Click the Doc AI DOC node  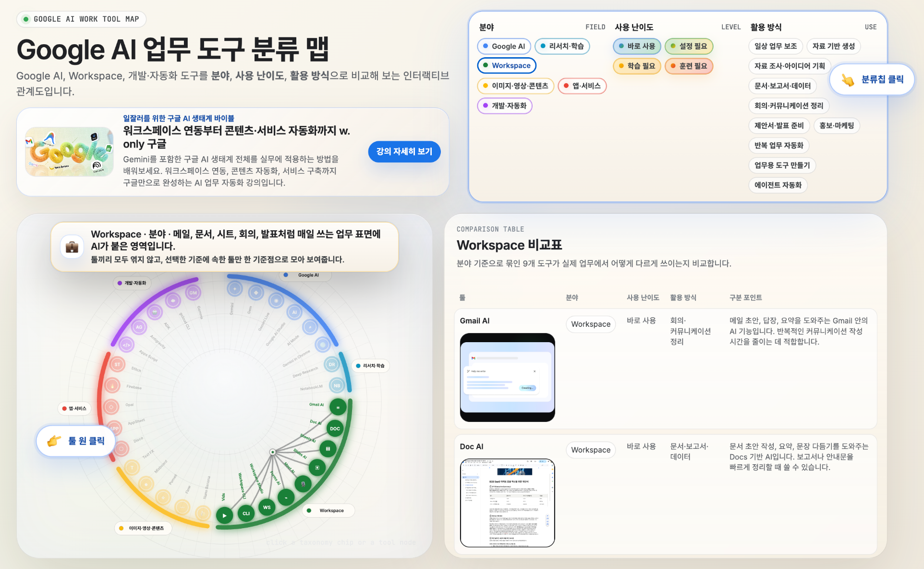[335, 429]
